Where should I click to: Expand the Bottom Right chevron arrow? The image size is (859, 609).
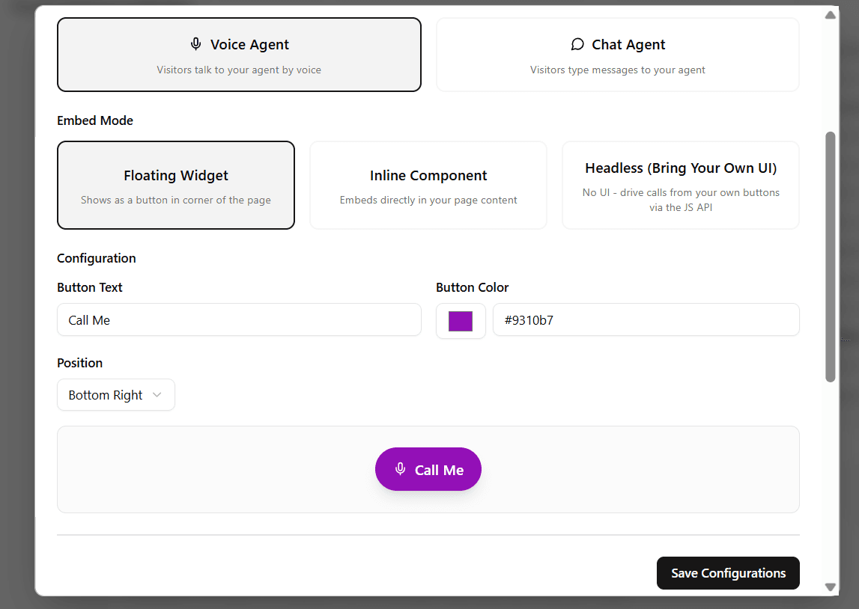(157, 394)
